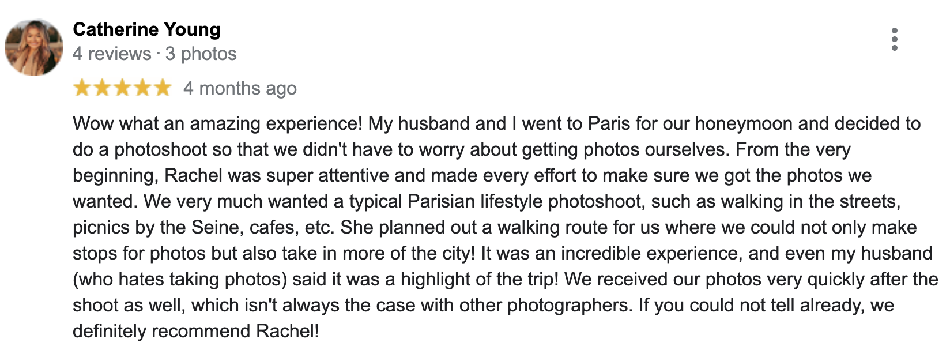Open the Catherine Young reviewer name link

[x=146, y=29]
